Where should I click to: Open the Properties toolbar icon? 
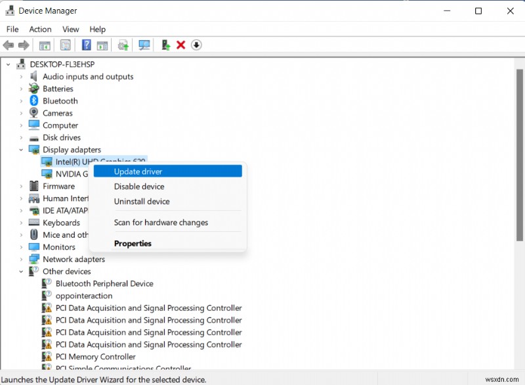pyautogui.click(x=66, y=45)
